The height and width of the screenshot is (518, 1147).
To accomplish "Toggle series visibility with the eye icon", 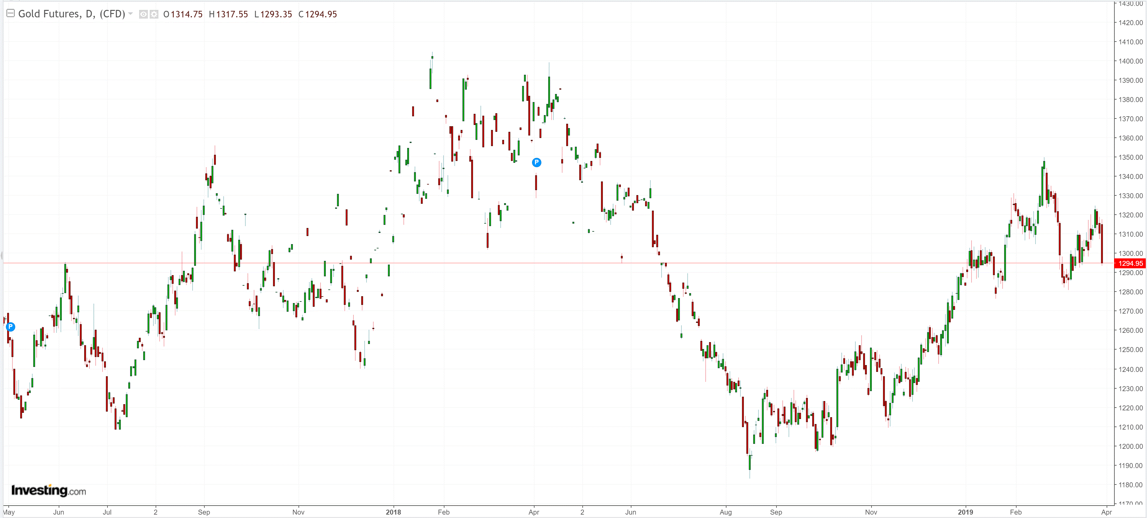I will (x=143, y=14).
